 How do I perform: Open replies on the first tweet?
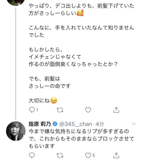click(32, 110)
